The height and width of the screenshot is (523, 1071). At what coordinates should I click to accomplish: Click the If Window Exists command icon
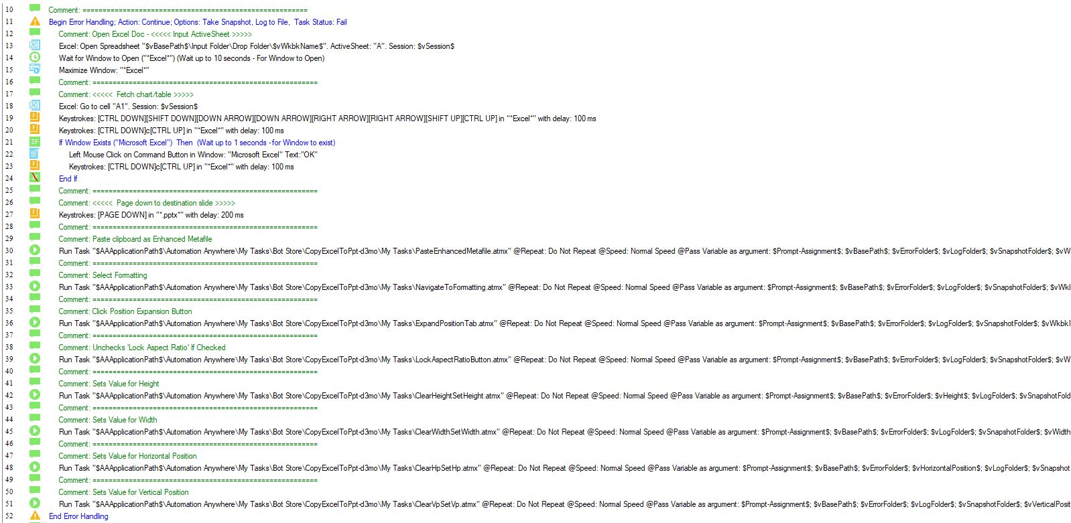[x=35, y=142]
